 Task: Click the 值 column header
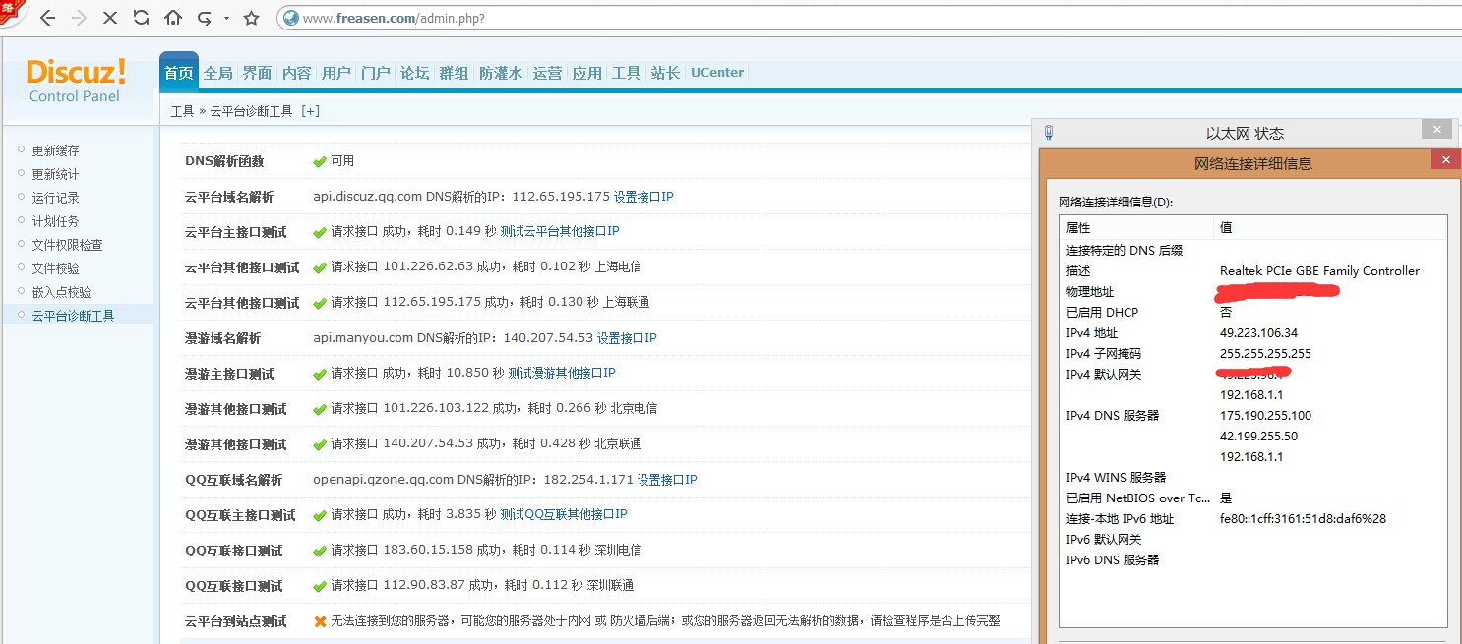pos(1330,227)
